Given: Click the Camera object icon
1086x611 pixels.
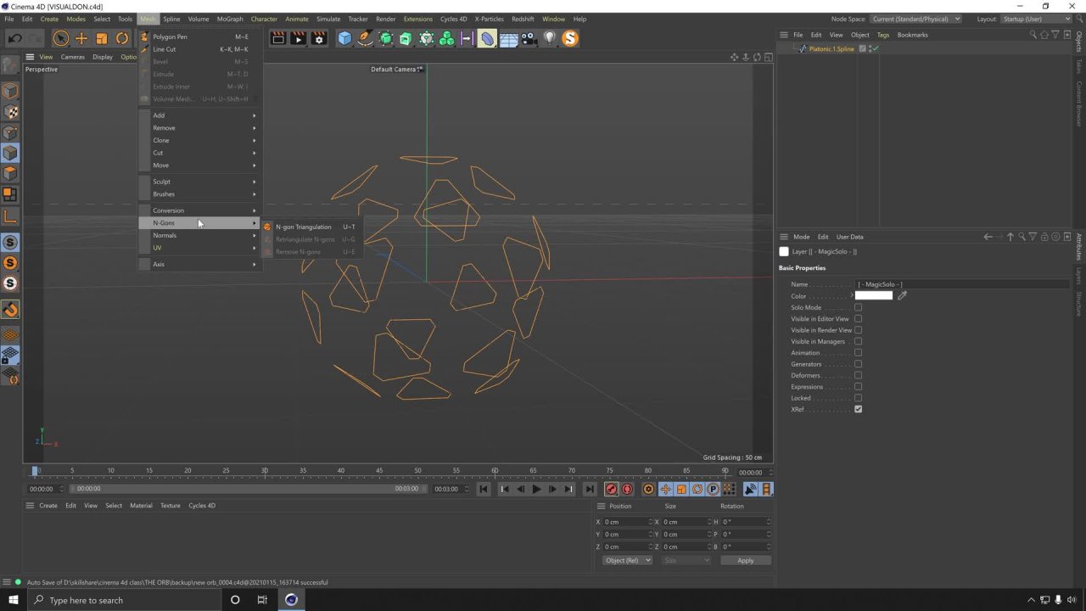Looking at the screenshot, I should point(529,38).
